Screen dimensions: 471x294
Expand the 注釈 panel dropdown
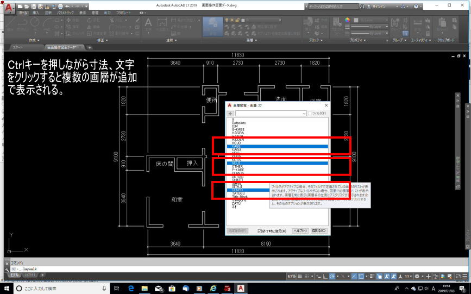click(x=172, y=40)
